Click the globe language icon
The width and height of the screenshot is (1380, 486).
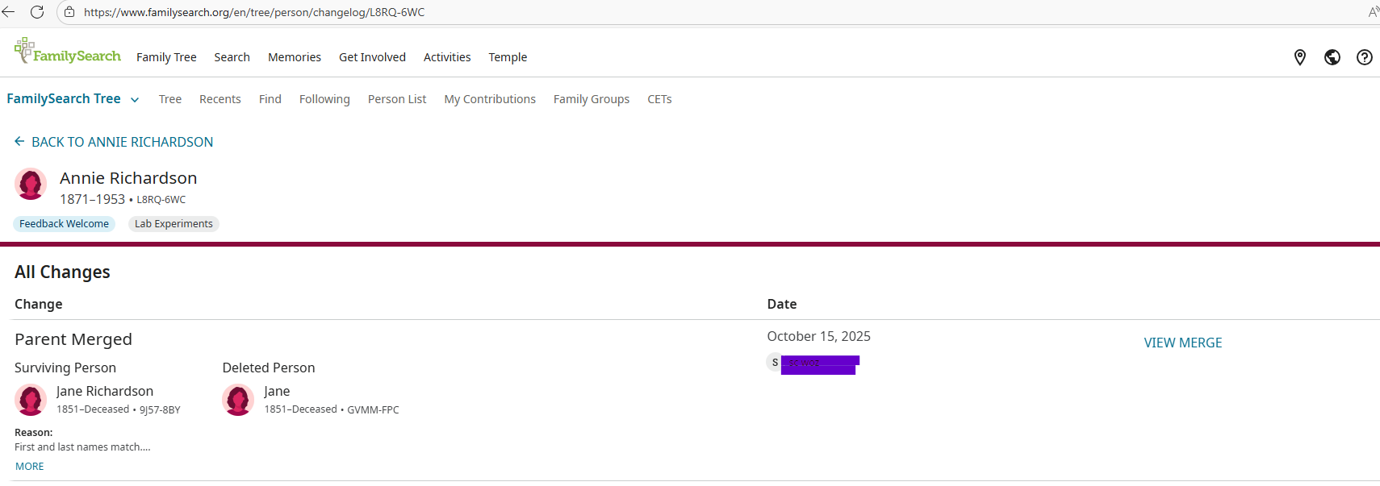[1332, 57]
